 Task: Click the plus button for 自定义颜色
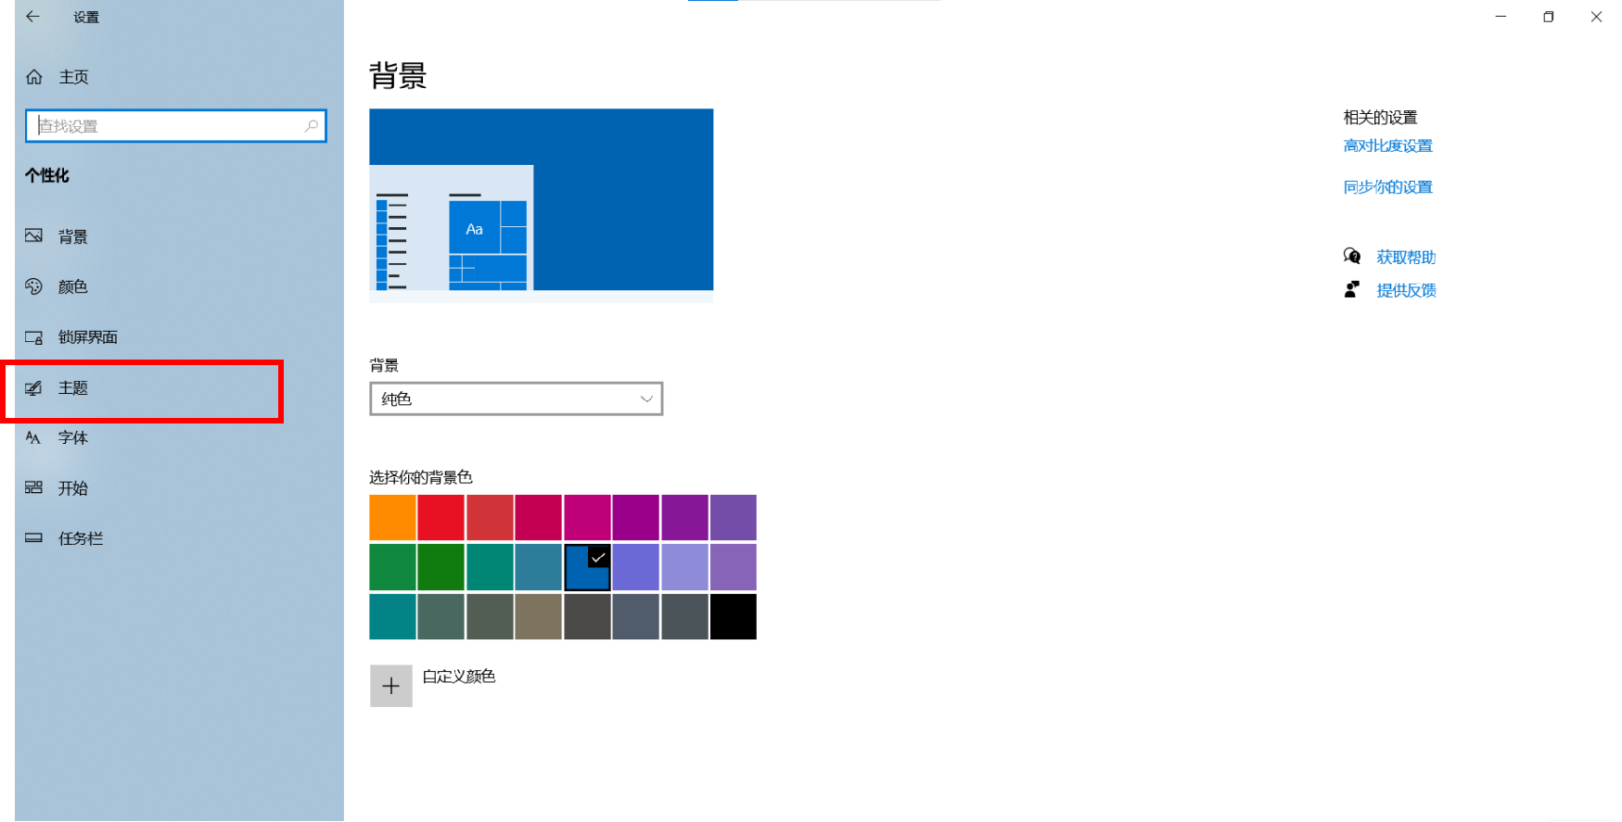390,686
